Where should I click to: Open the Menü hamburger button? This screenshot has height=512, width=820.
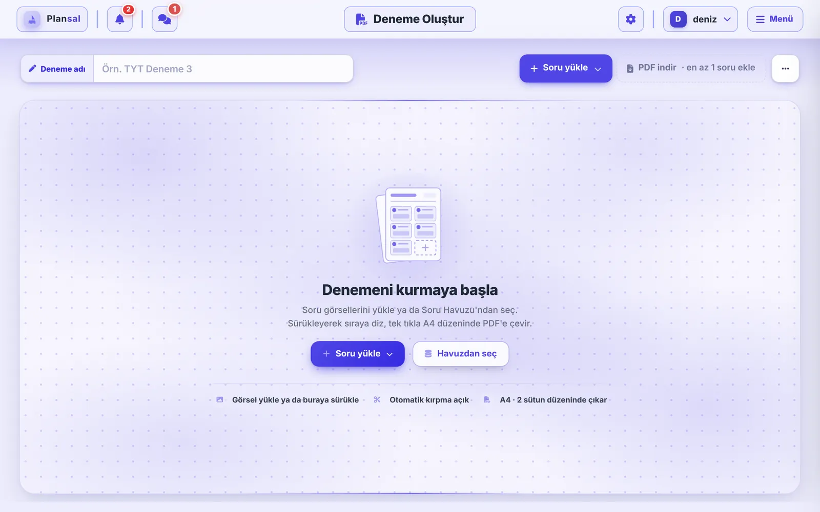(x=775, y=19)
